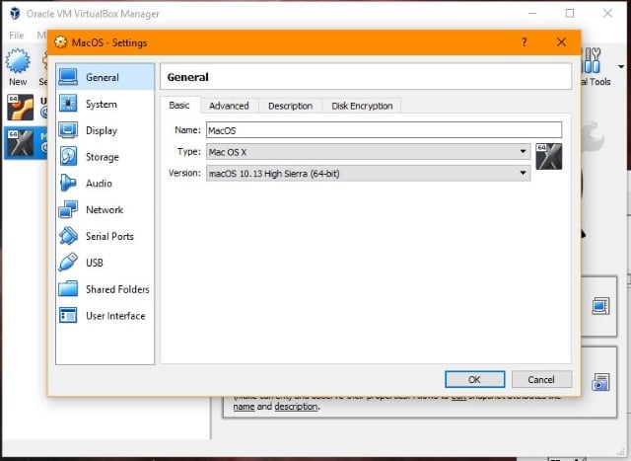Open Network settings category
631x461 pixels.
coord(105,209)
